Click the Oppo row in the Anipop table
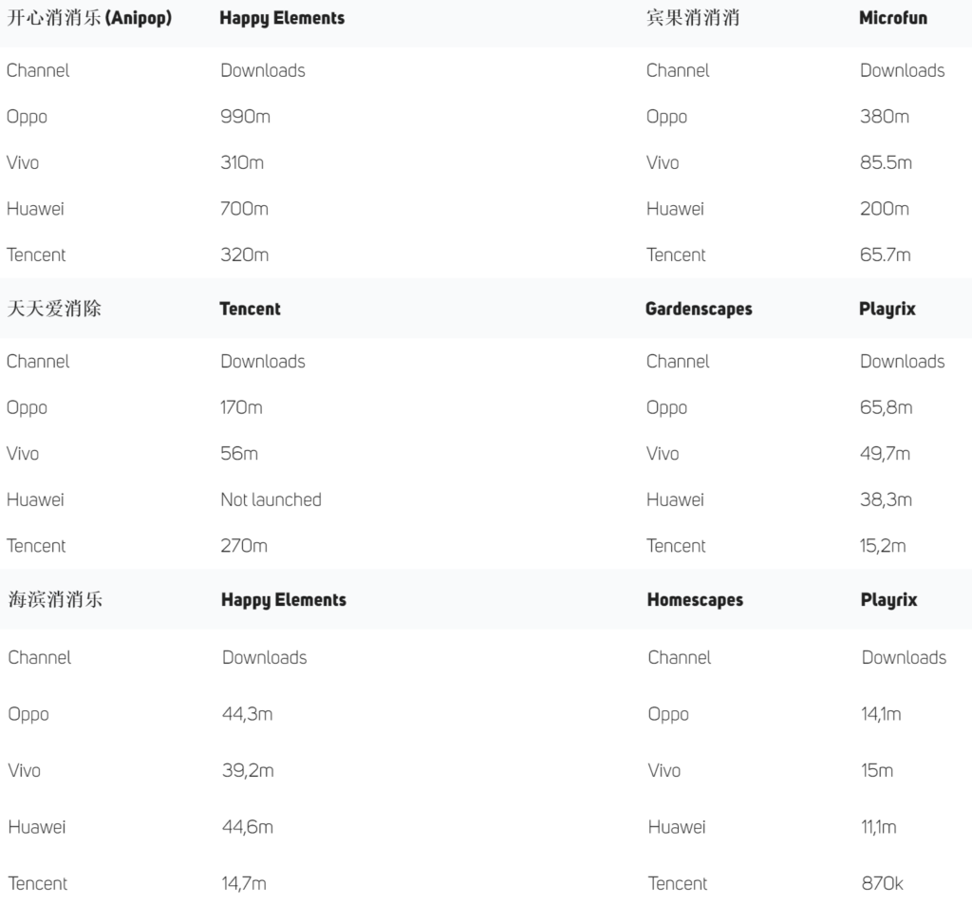 (27, 116)
